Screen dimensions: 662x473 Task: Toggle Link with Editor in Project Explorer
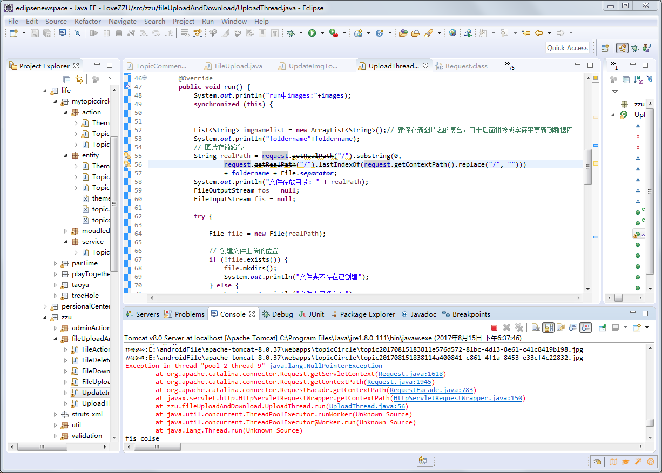[x=79, y=79]
